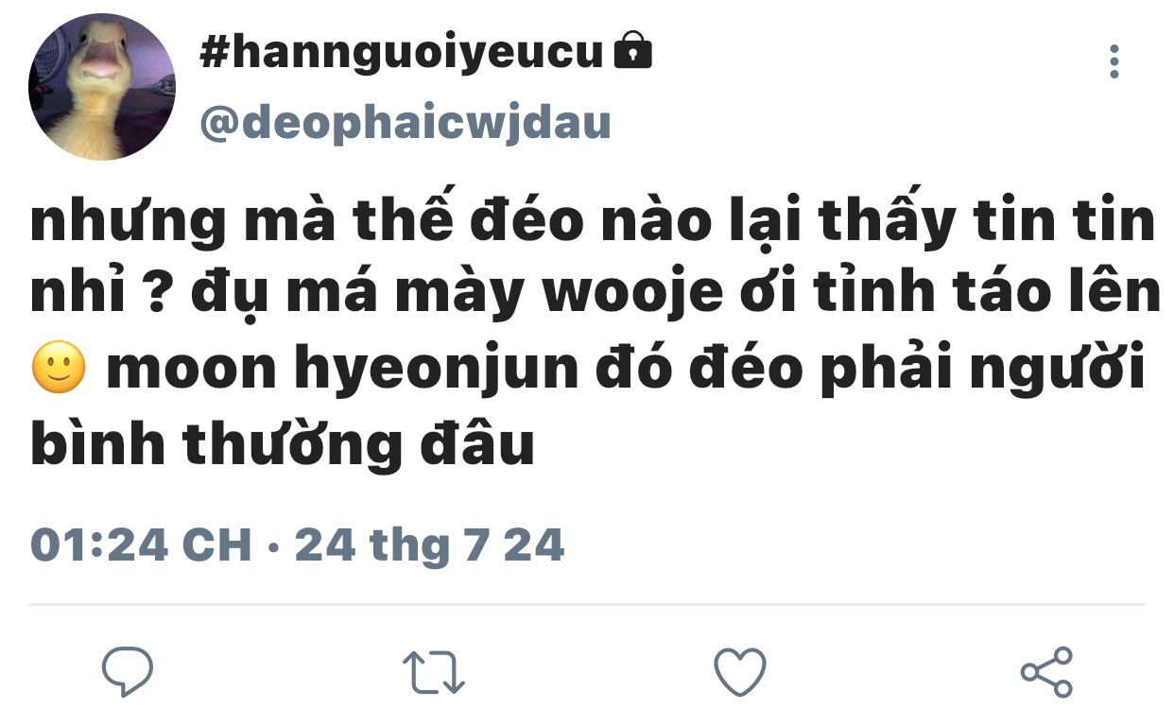The height and width of the screenshot is (726, 1174).
Task: Click the smiley emoji in the tweet
Action: click(59, 369)
